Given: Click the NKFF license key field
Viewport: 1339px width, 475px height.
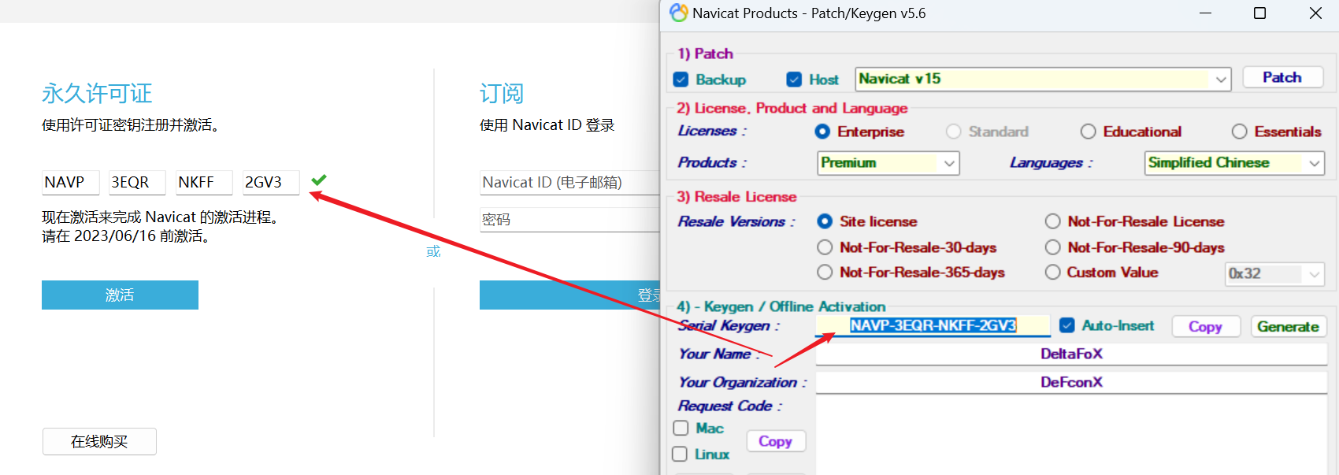Looking at the screenshot, I should pos(204,183).
